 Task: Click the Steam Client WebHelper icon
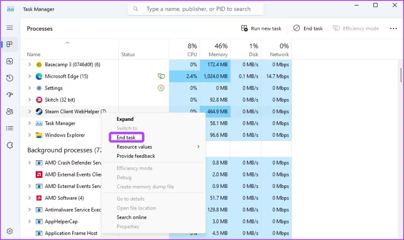(39, 112)
